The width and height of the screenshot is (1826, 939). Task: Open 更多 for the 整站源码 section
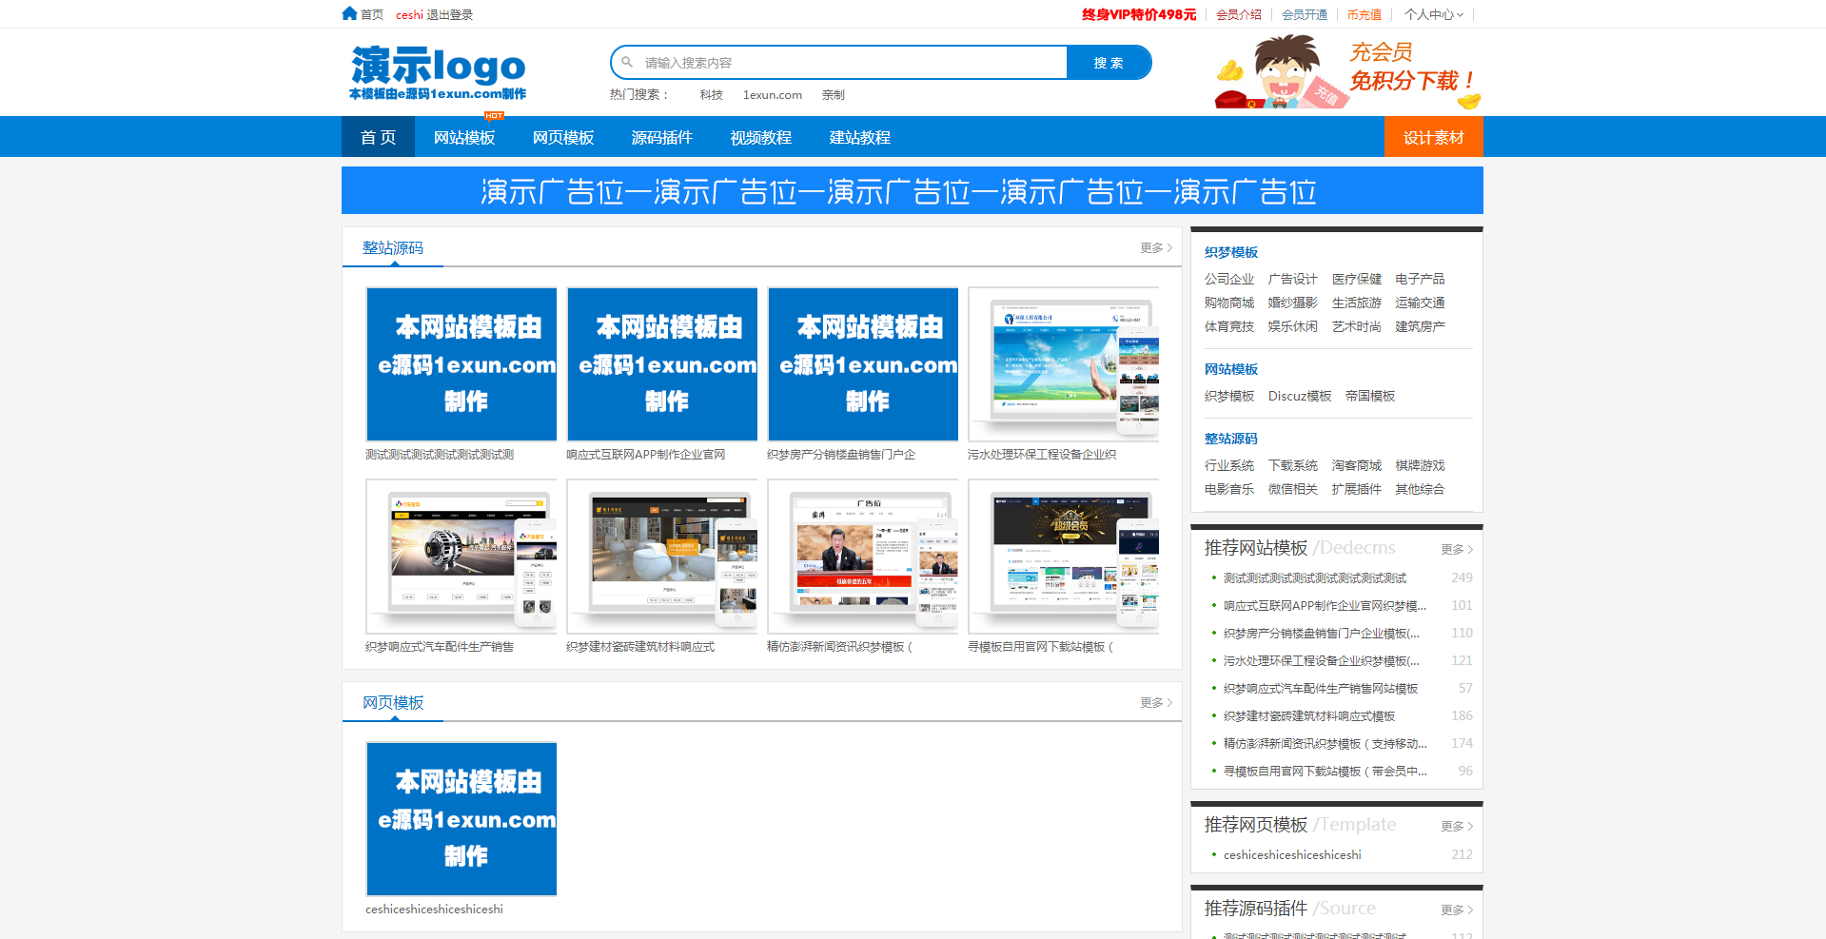pyautogui.click(x=1155, y=248)
